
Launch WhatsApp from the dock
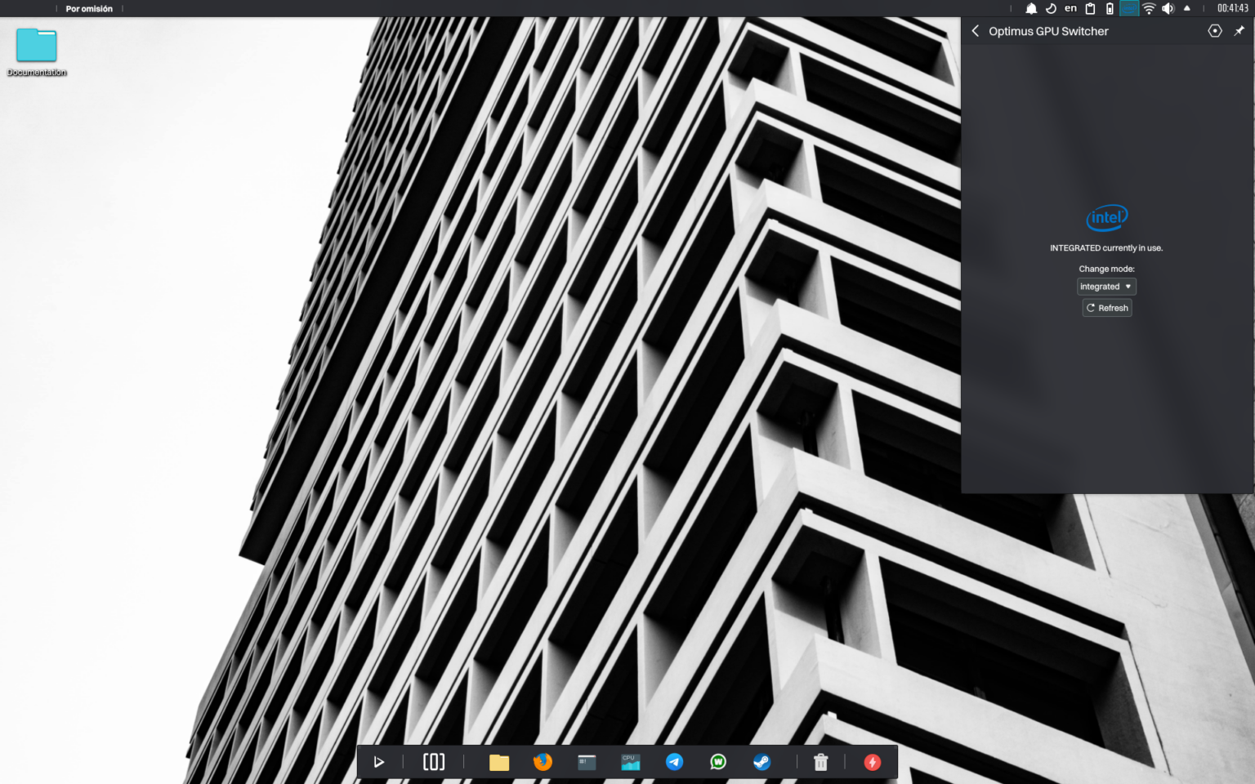717,762
